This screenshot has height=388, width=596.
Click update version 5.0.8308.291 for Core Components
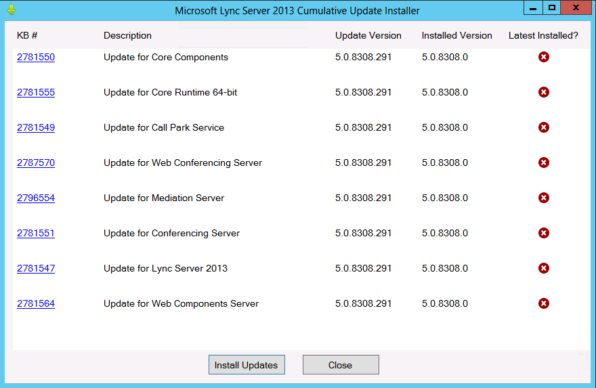363,57
